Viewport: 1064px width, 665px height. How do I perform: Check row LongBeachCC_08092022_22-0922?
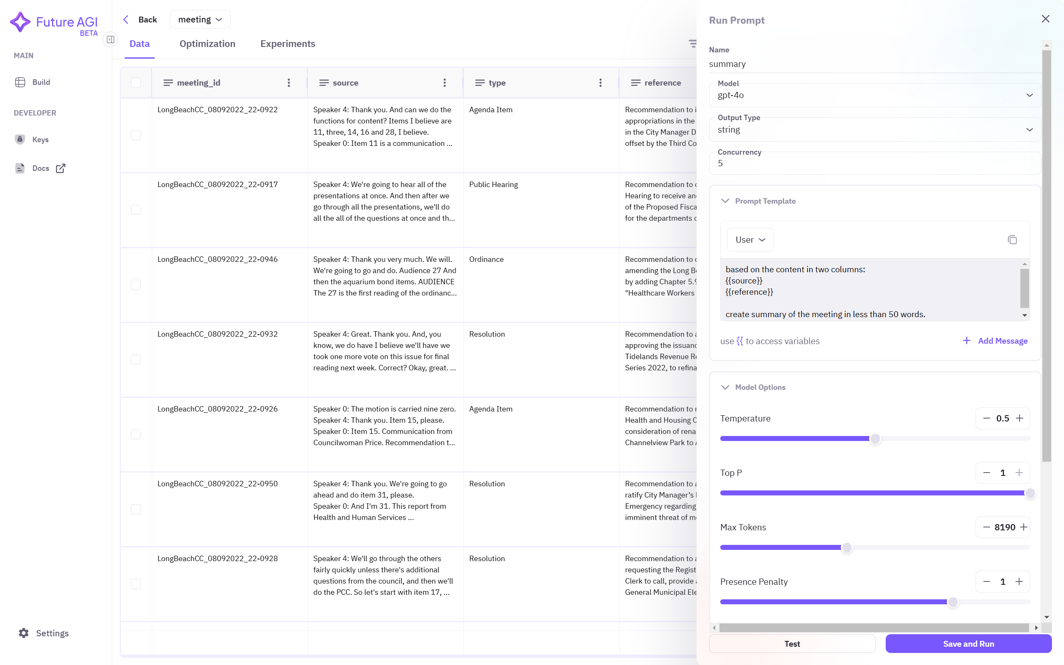coord(136,135)
